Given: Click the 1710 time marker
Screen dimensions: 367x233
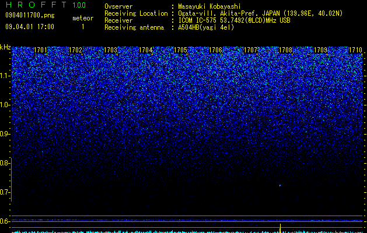Looking at the screenshot, I should click(x=355, y=50).
